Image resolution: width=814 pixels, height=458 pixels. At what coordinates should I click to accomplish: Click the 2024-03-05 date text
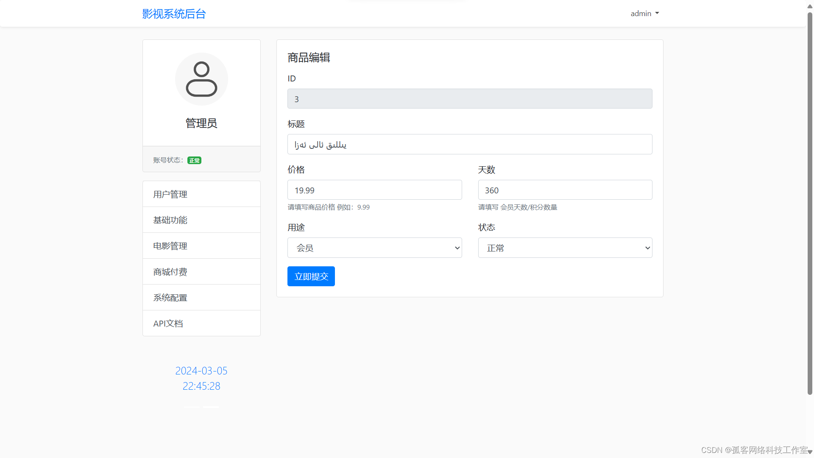[201, 371]
